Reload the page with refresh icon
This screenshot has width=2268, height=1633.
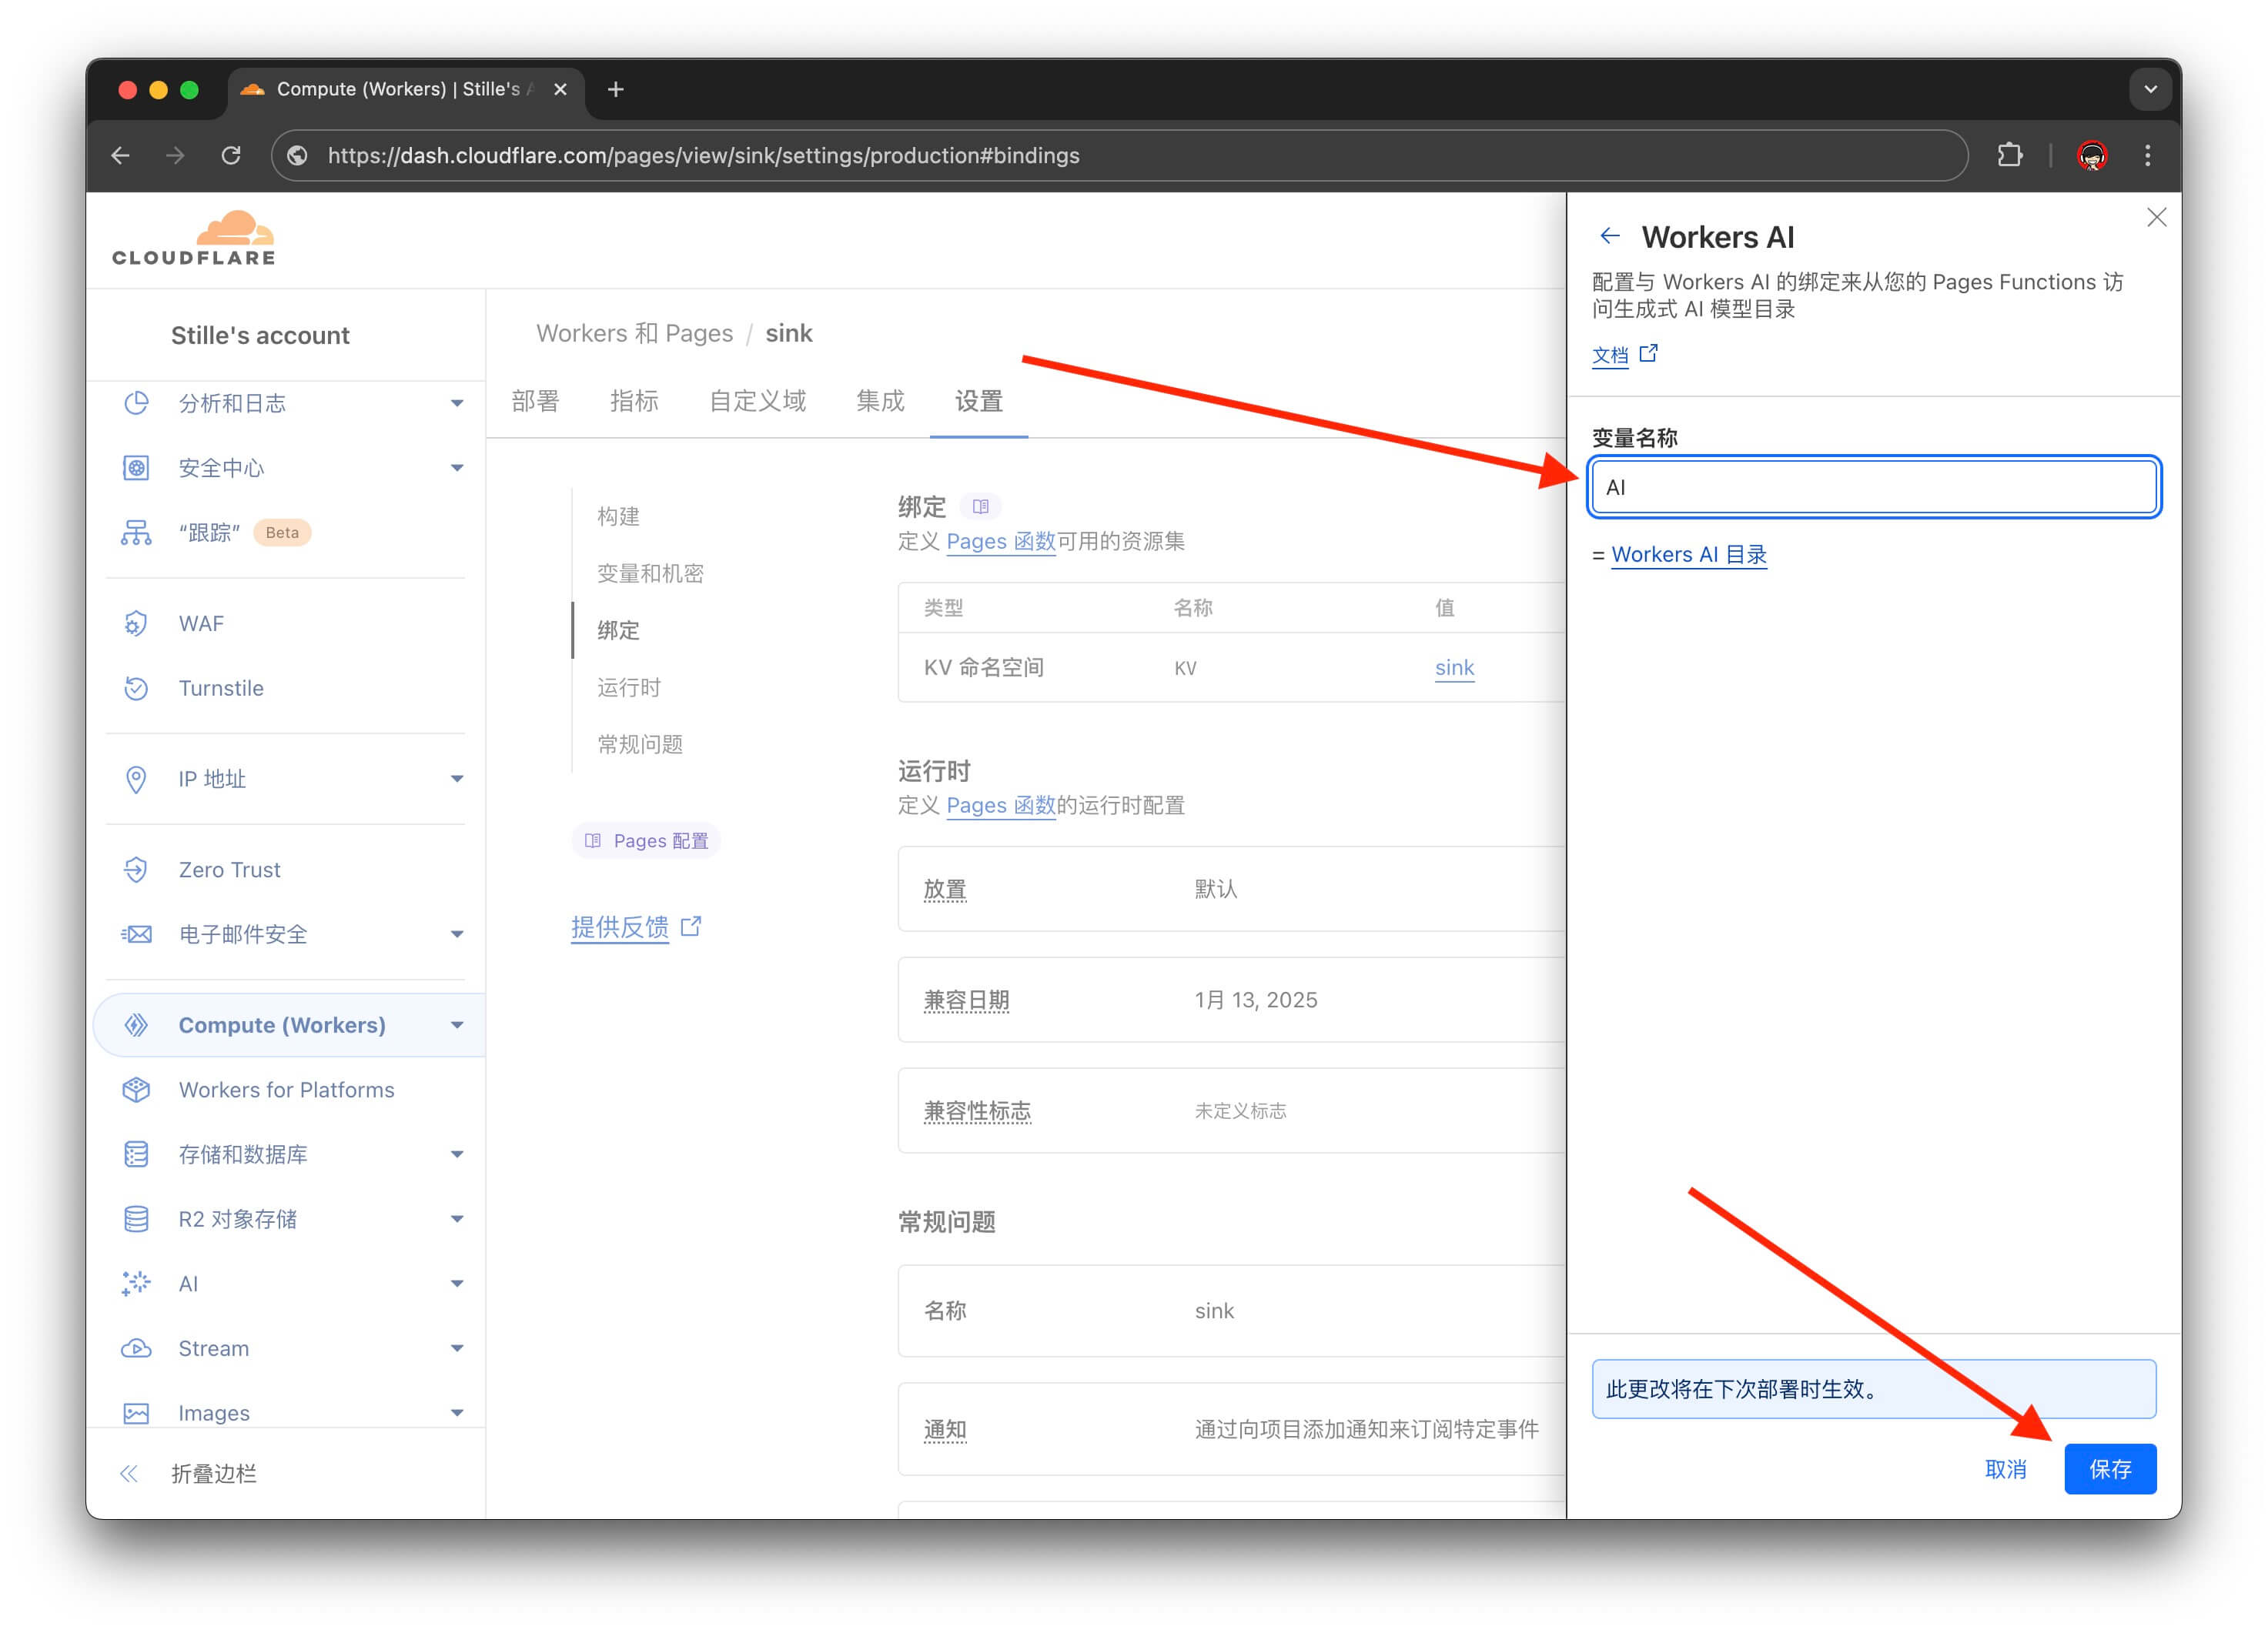point(231,156)
